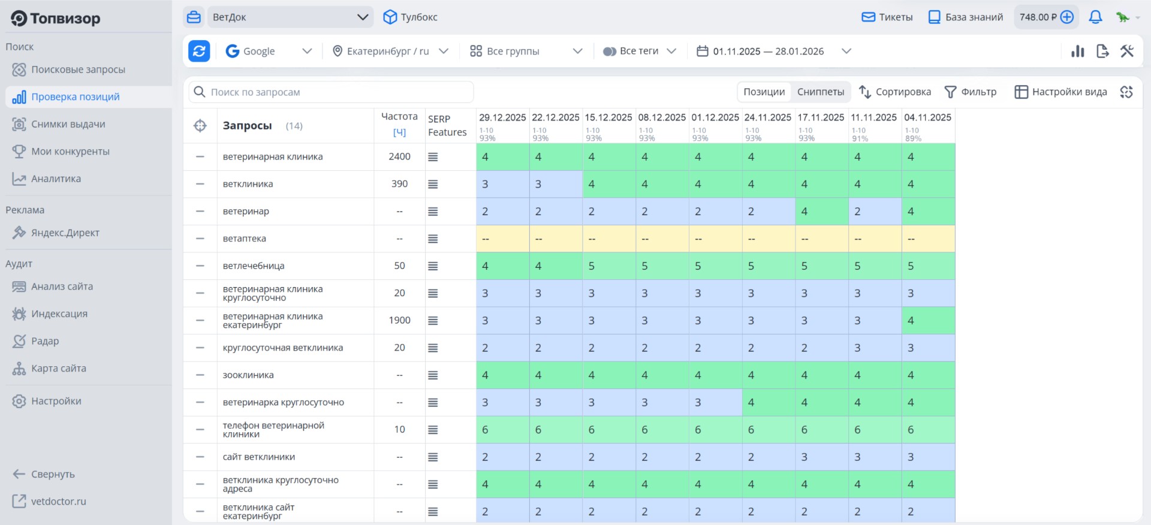Click the projects briefcase icon
The image size is (1151, 525).
194,17
